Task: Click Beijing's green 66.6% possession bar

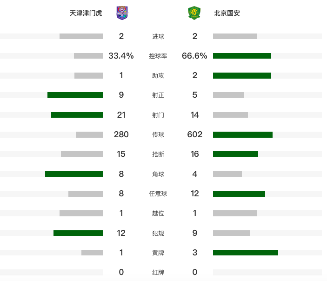Action: 242,56
